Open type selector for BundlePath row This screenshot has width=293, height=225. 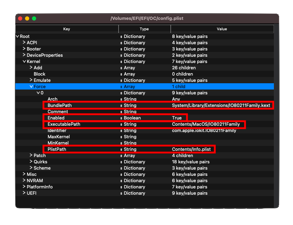(122, 106)
